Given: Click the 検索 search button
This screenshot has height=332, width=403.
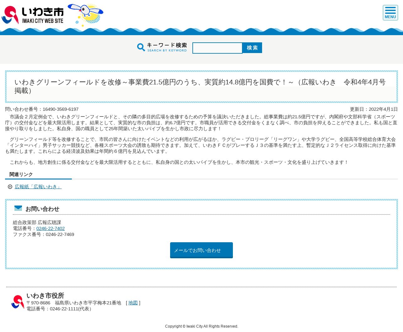Looking at the screenshot, I should click(252, 48).
